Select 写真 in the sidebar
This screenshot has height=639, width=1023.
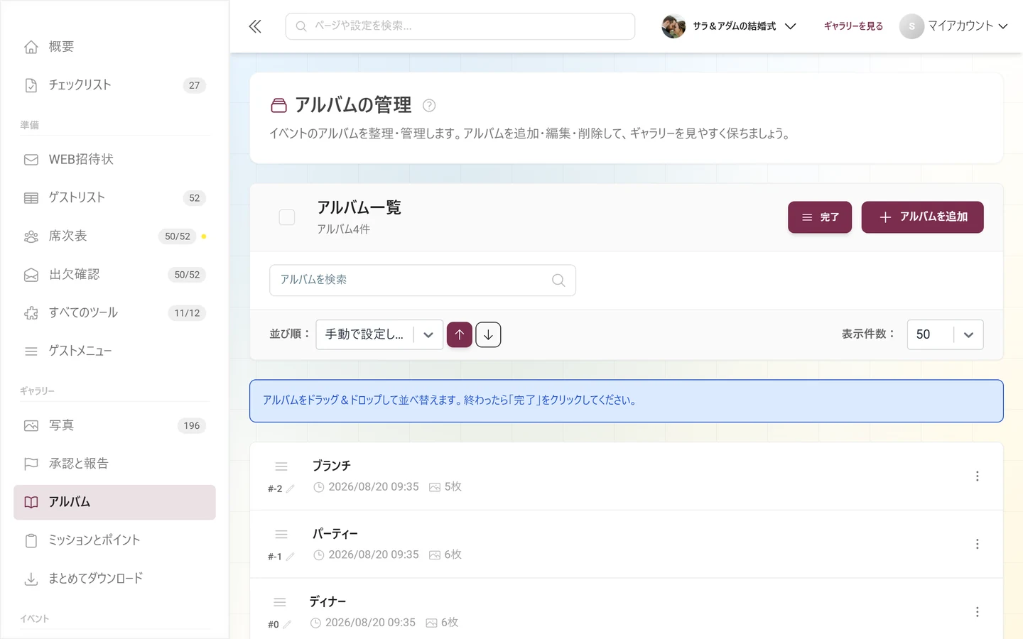click(114, 426)
